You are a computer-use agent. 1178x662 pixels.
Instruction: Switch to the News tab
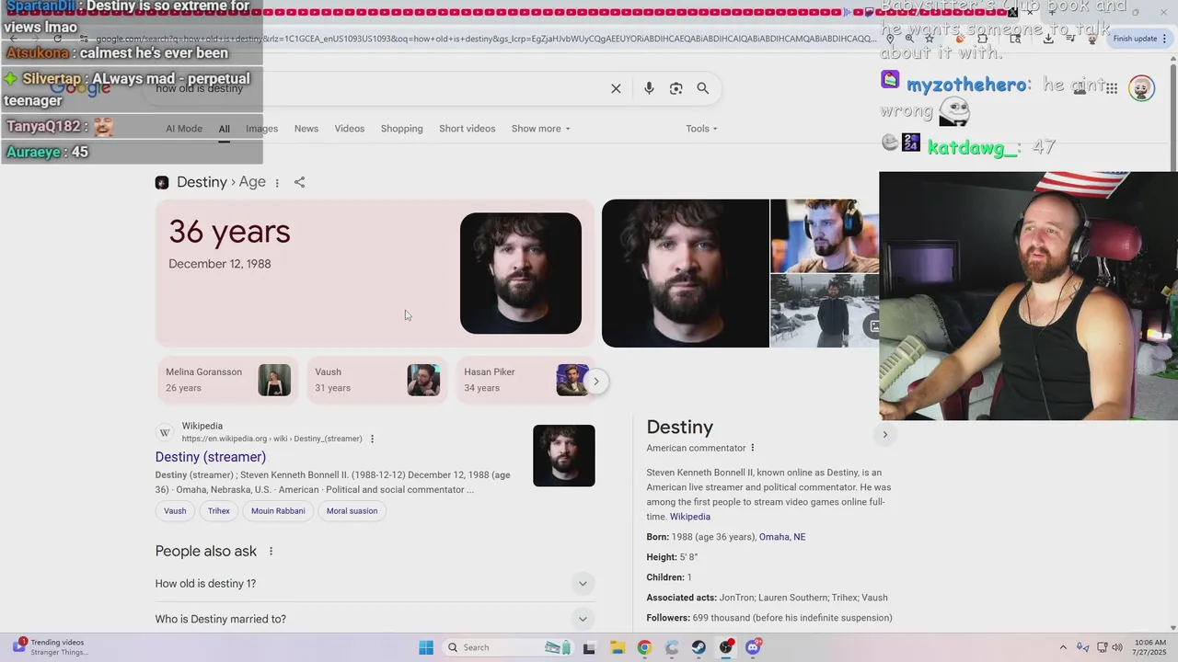[x=306, y=129]
